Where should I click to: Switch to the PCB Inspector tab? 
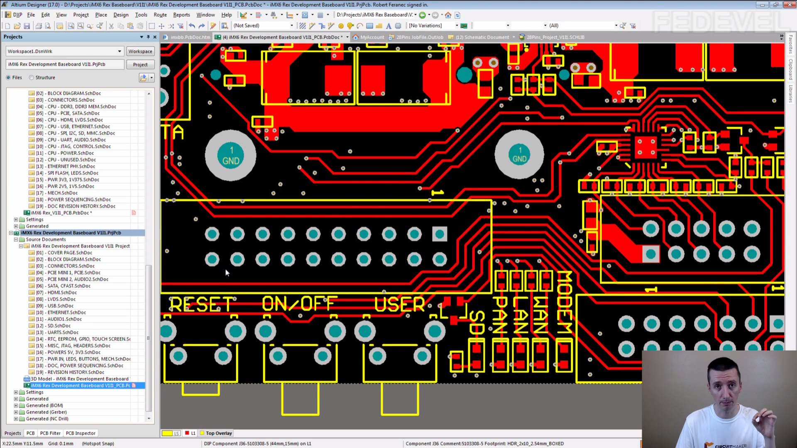[81, 433]
